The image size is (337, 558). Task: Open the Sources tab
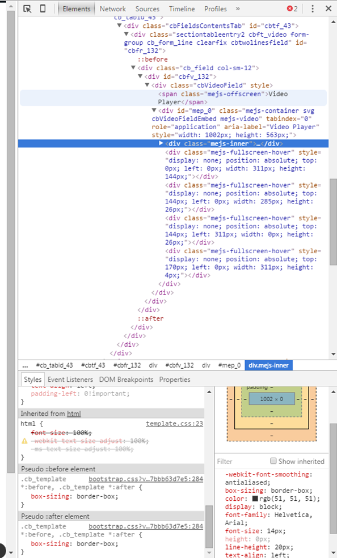(x=147, y=9)
